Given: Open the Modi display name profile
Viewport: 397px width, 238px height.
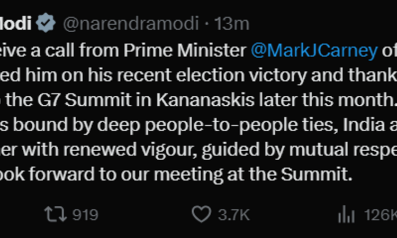Looking at the screenshot, I should [16, 23].
